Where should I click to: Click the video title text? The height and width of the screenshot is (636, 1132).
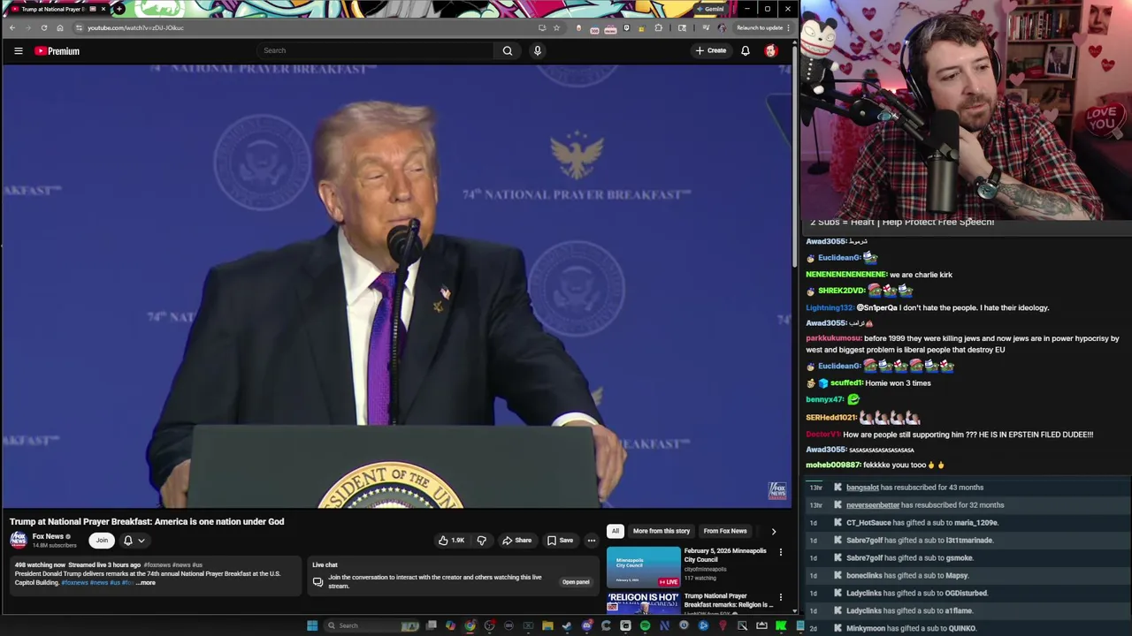147,521
